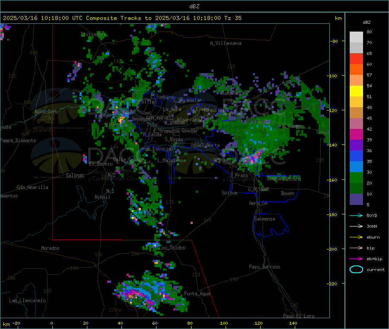Click the Carmensa map label

click(x=265, y=219)
